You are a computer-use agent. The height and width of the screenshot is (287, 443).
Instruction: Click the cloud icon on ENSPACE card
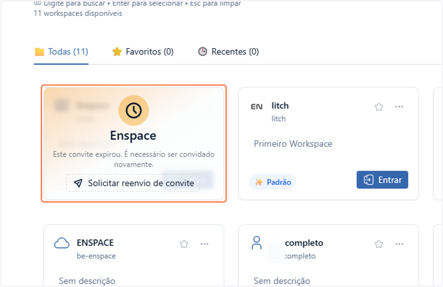62,244
